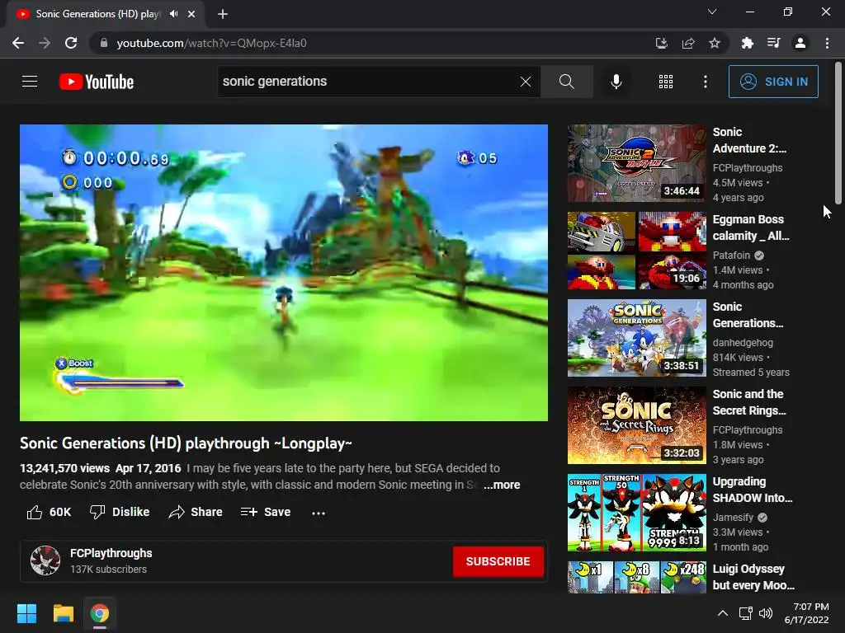Open Patafoin channel name

tap(731, 256)
